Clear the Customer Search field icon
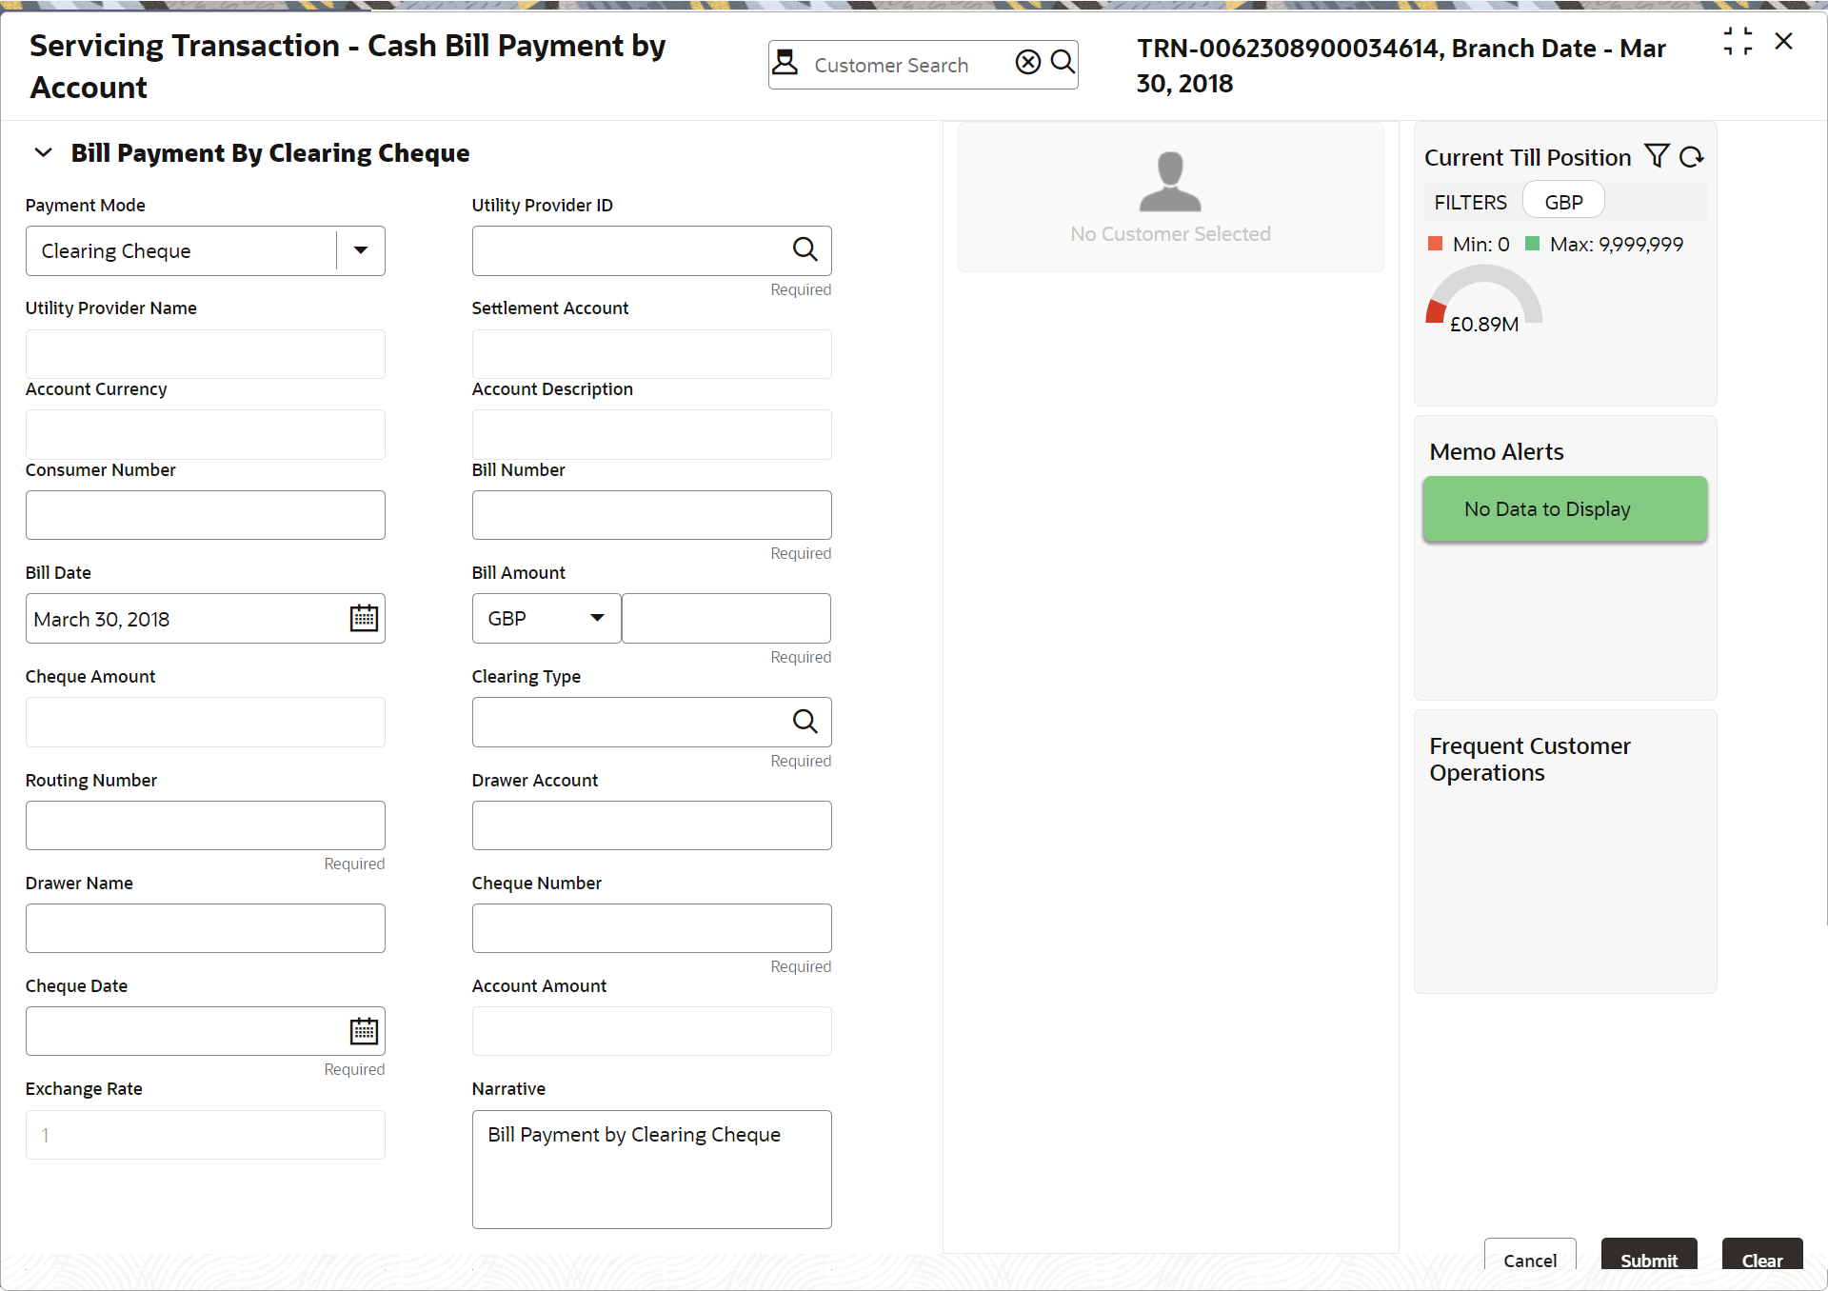The image size is (1828, 1291). 1027,63
